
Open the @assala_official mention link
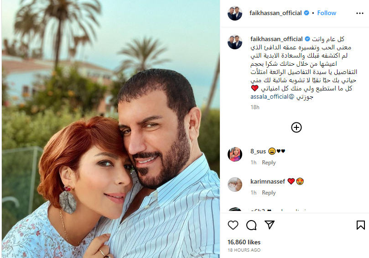click(x=272, y=97)
